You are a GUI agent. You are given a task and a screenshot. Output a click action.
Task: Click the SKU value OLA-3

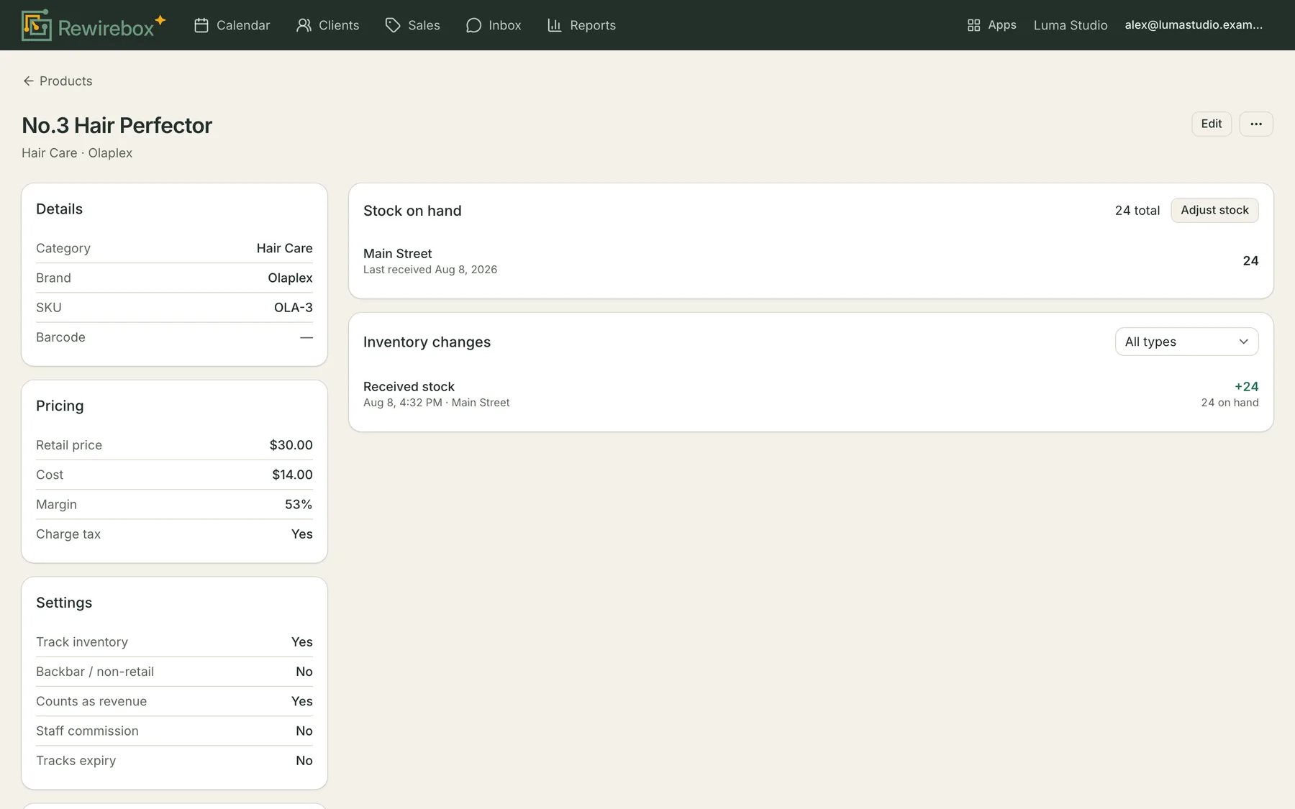pos(293,308)
